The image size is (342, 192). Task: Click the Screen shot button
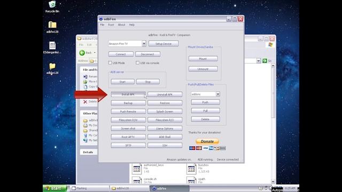click(128, 129)
